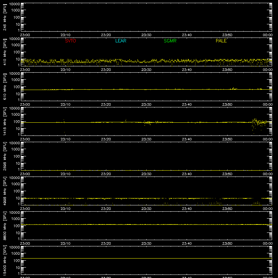Click 23:40 time label under 2695 MHz plot
Screen dimensions: 278x278
187,174
